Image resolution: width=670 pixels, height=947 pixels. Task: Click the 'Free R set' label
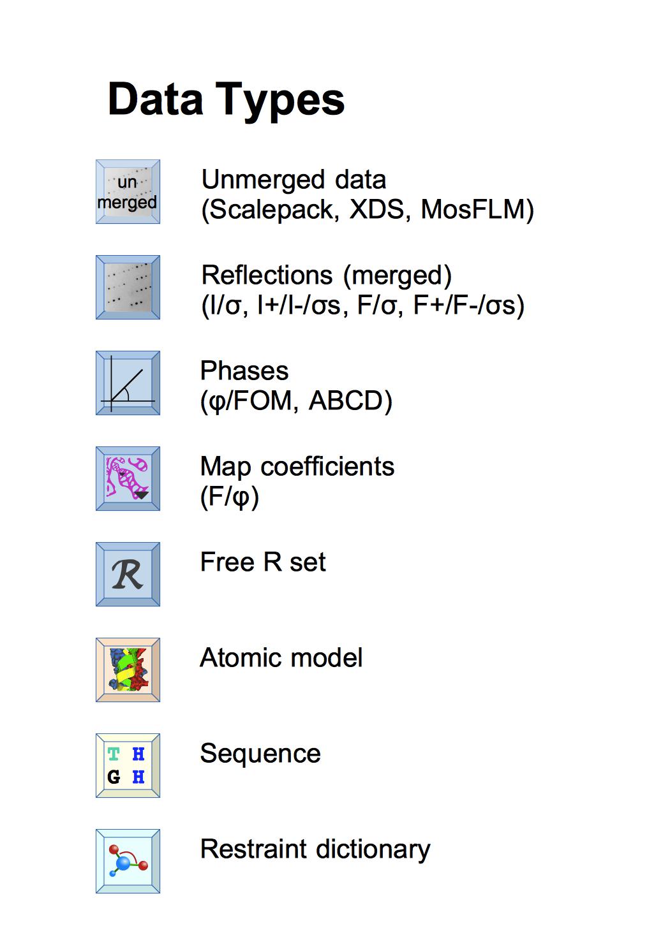coord(263,562)
